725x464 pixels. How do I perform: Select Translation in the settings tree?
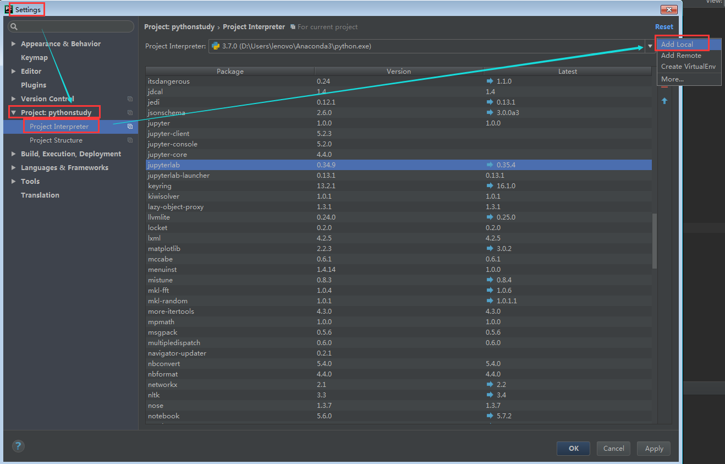tap(40, 195)
